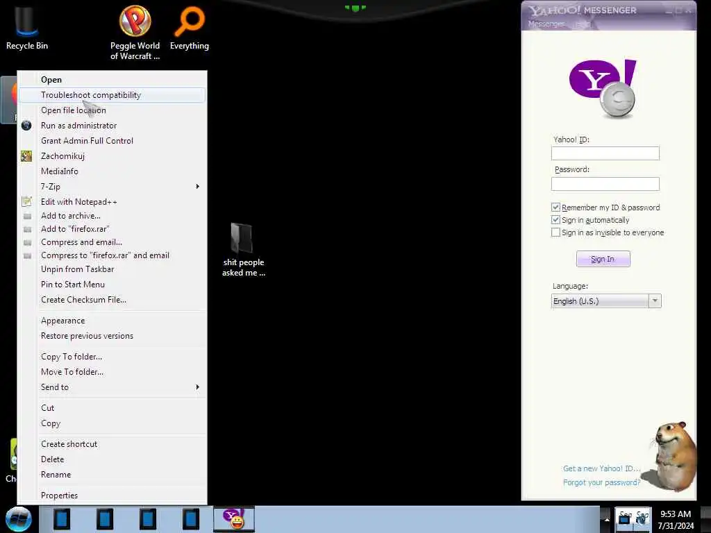Open Get a new Yahoo! ID link
This screenshot has height=533, width=711.
click(x=602, y=468)
